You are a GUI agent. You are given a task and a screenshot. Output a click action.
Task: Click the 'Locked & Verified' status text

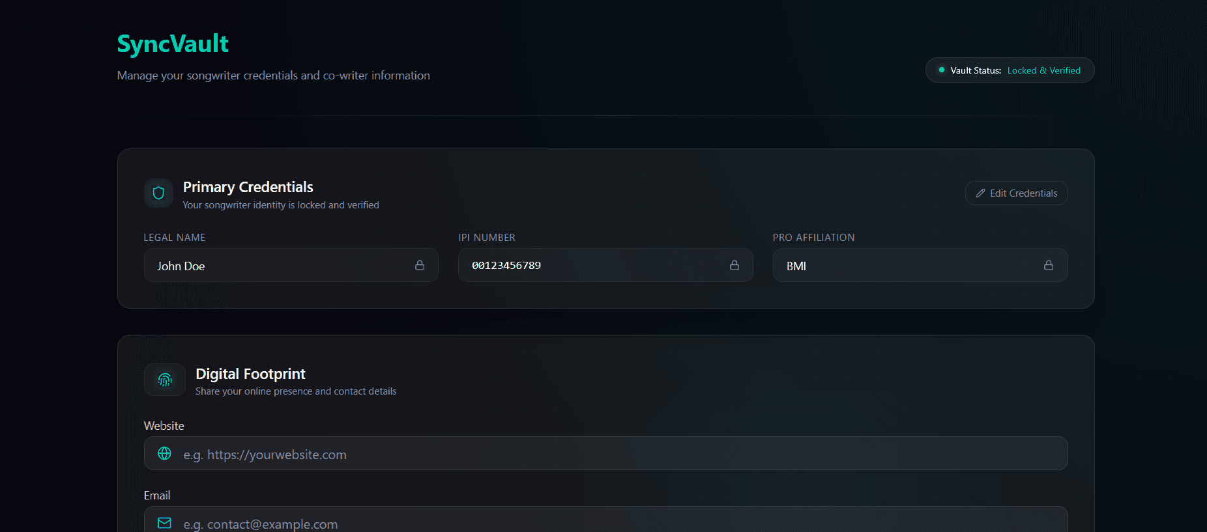pyautogui.click(x=1044, y=70)
